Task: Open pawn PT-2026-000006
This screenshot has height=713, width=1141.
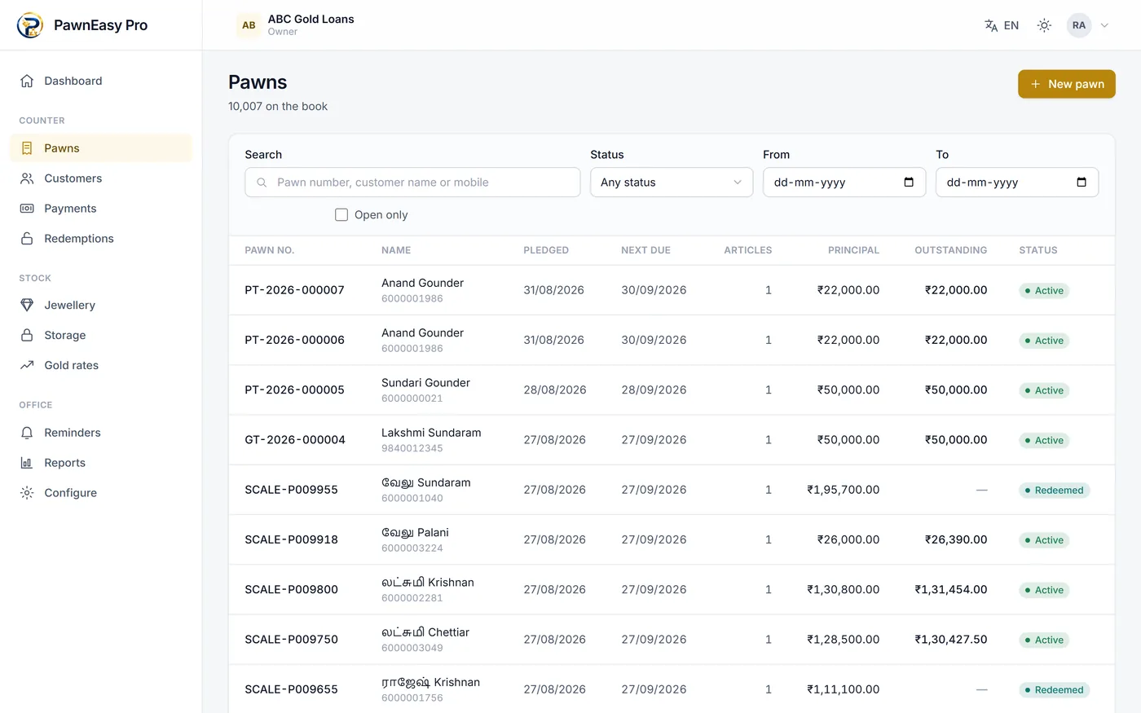Action: [294, 340]
